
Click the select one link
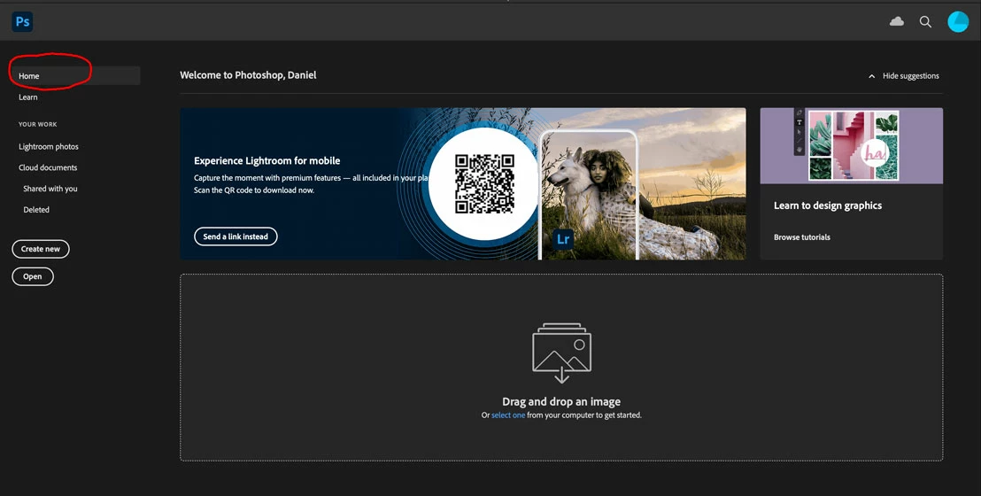click(508, 415)
